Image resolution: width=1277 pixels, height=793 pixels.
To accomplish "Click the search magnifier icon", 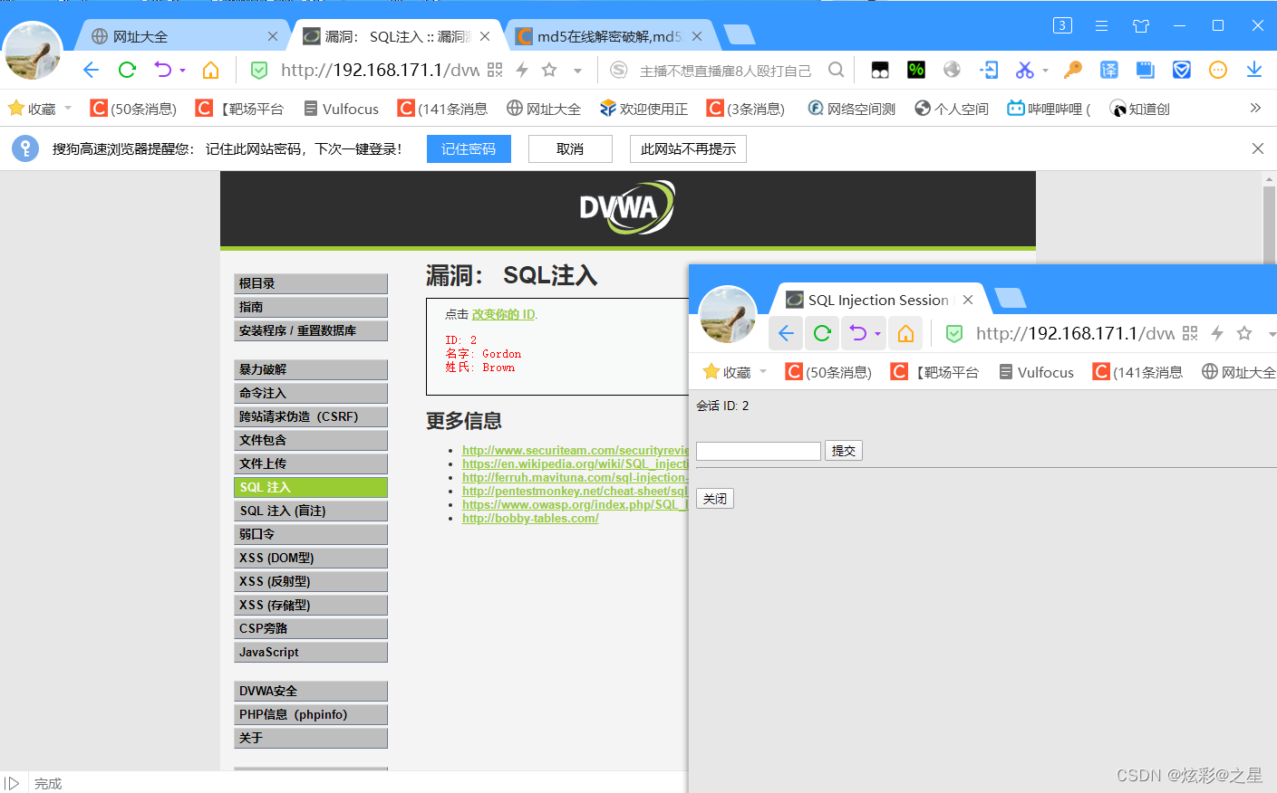I will click(x=837, y=70).
